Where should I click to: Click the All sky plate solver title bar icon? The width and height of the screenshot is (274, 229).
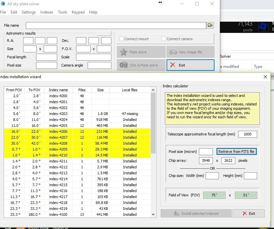point(4,4)
